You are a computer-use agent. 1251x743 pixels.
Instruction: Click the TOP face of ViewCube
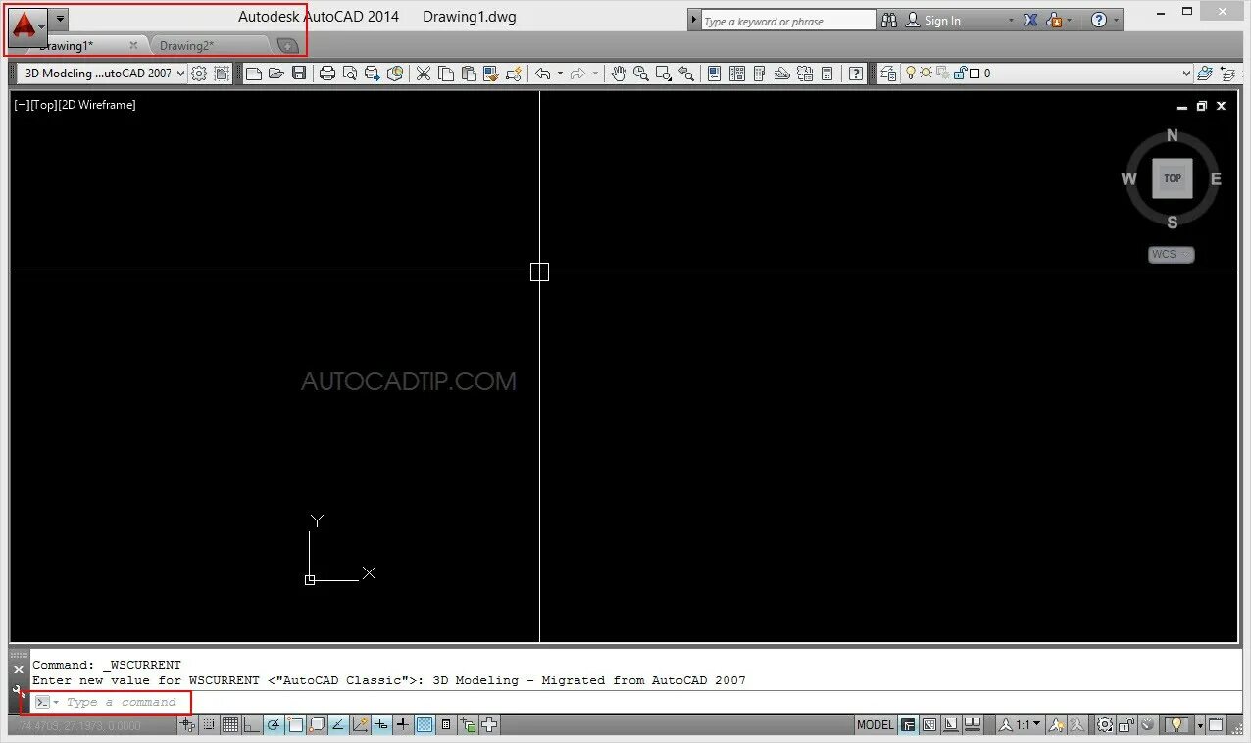(x=1173, y=178)
